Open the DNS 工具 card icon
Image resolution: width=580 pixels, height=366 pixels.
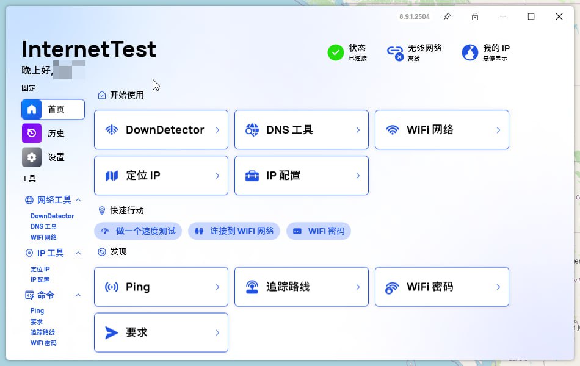[252, 129]
